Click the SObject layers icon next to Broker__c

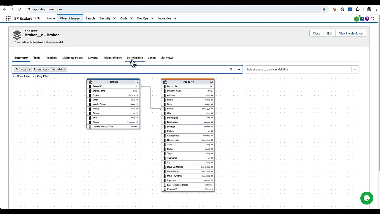point(17,35)
